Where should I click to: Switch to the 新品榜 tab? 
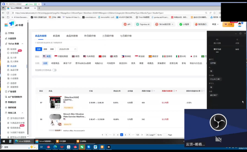point(56,36)
